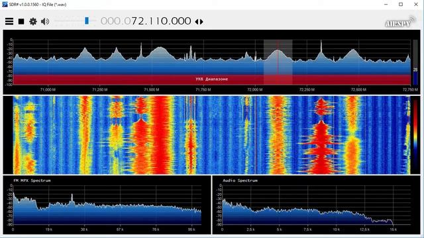Viewport: 424px width, 238px height.
Task: Mute audio with the speaker icon
Action: pos(45,21)
